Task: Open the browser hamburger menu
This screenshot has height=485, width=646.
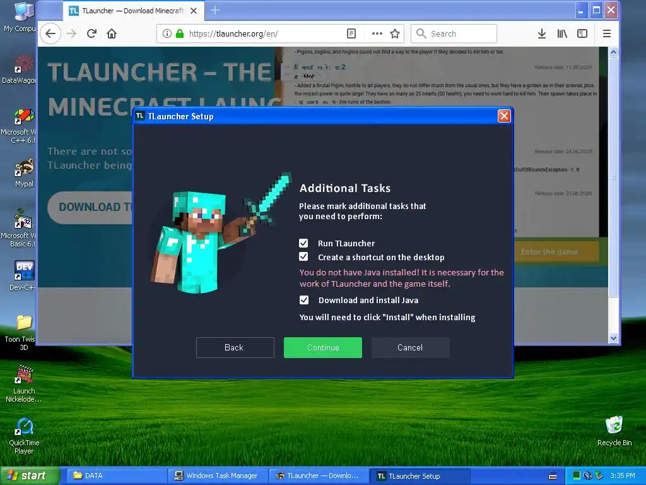Action: 606,33
